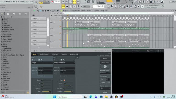Image resolution: width=176 pixels, height=99 pixels.
Task: Open the OPTIONS menu
Action: 22,2
